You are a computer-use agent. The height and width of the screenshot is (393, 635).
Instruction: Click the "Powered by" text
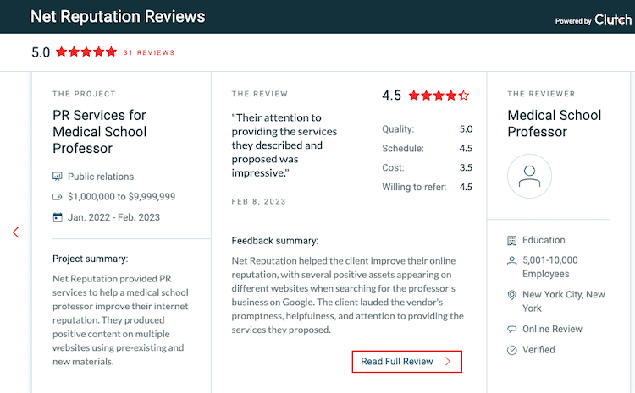pyautogui.click(x=573, y=21)
